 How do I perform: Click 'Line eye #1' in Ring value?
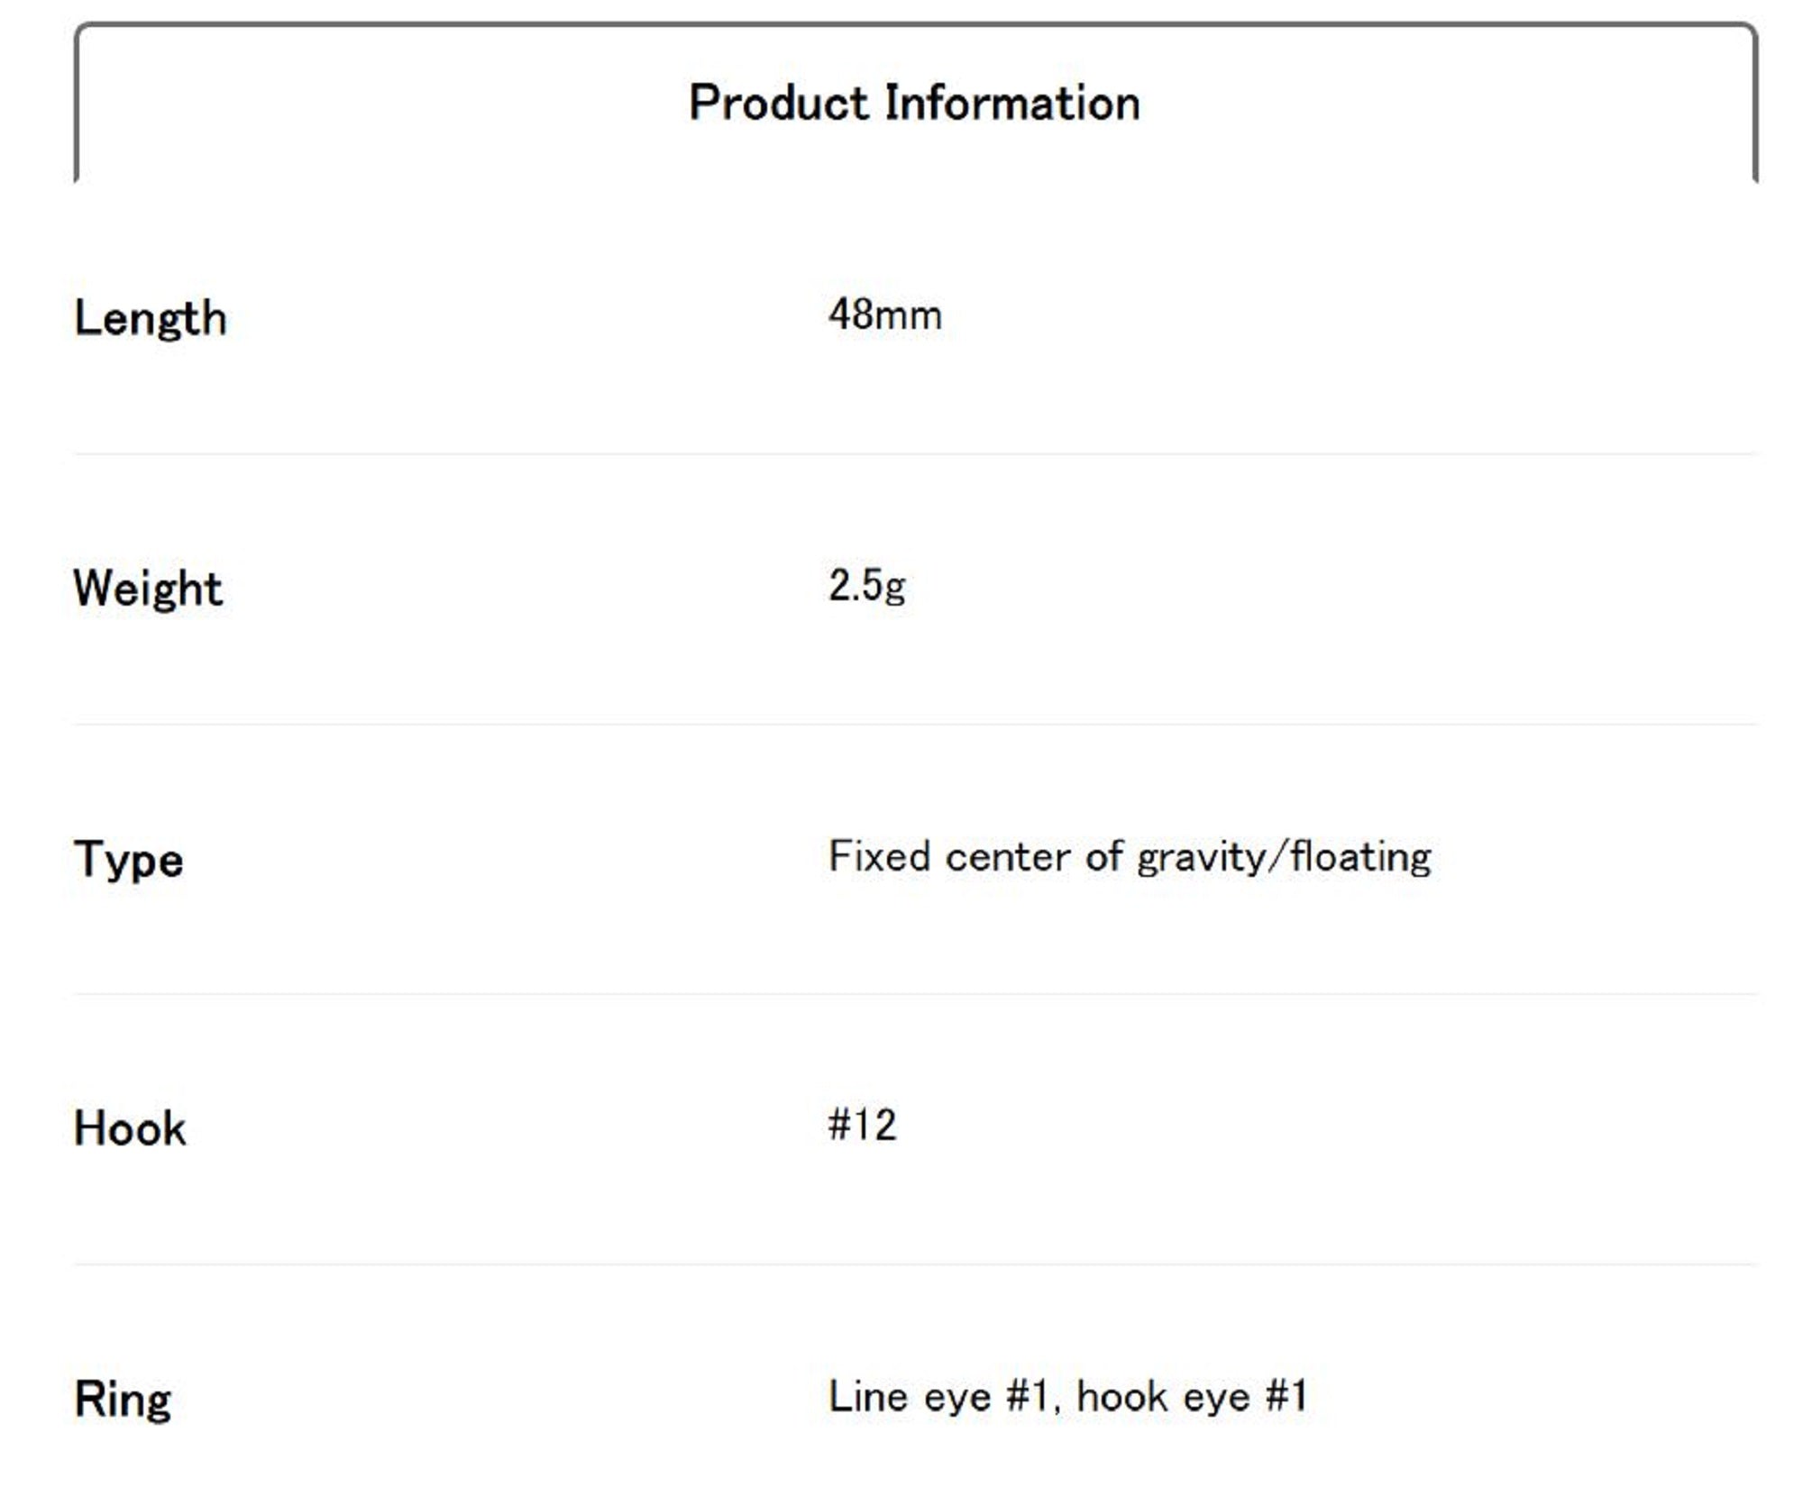[x=938, y=1397]
